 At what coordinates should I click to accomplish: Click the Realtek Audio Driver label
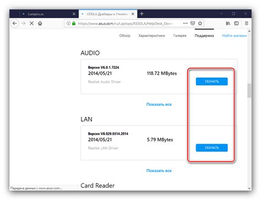click(105, 82)
